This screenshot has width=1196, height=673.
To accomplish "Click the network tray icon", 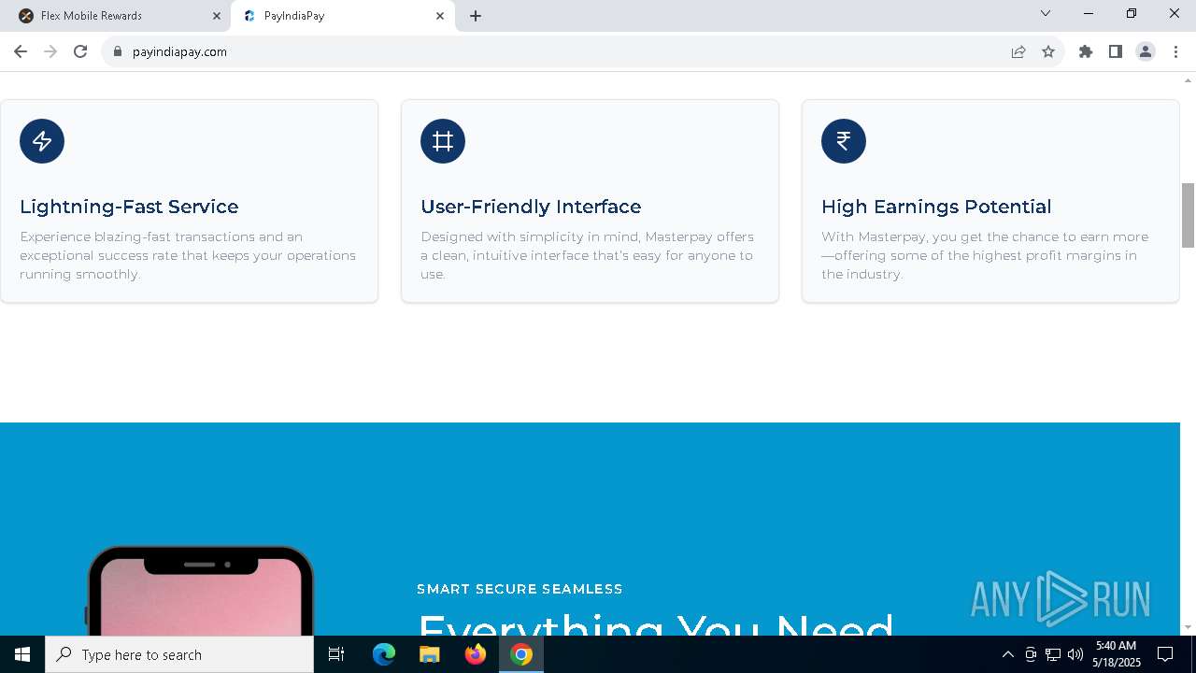I will point(1053,654).
